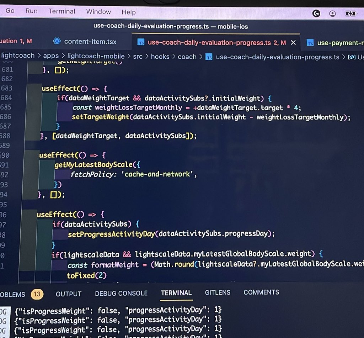Click if(dataActivitySubs) condition line
Screen dimensions: 364x338
point(96,224)
